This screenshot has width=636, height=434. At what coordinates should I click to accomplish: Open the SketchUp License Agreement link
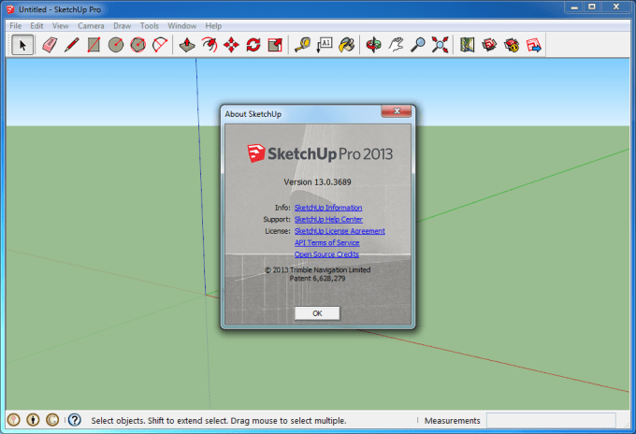tap(340, 231)
